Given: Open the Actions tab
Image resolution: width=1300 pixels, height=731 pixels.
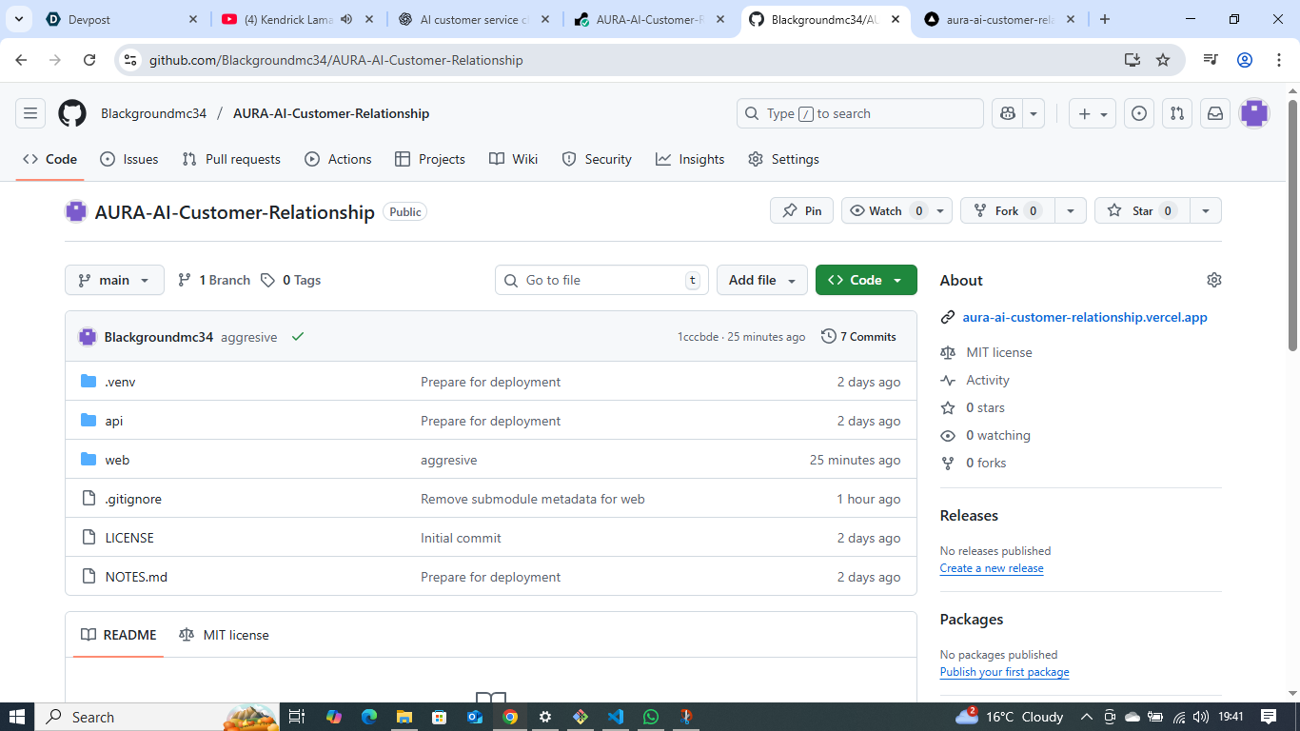Looking at the screenshot, I should pyautogui.click(x=338, y=159).
